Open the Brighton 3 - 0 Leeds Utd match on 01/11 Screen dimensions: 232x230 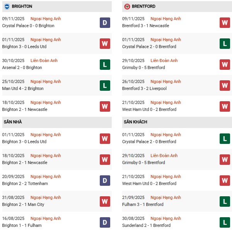(x=24, y=47)
